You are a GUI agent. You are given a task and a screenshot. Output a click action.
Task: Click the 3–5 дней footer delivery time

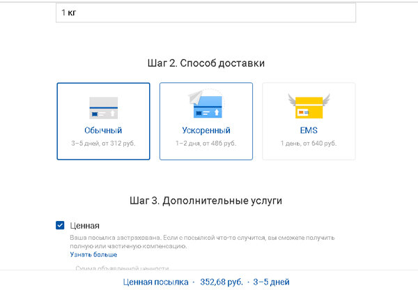coord(272,282)
